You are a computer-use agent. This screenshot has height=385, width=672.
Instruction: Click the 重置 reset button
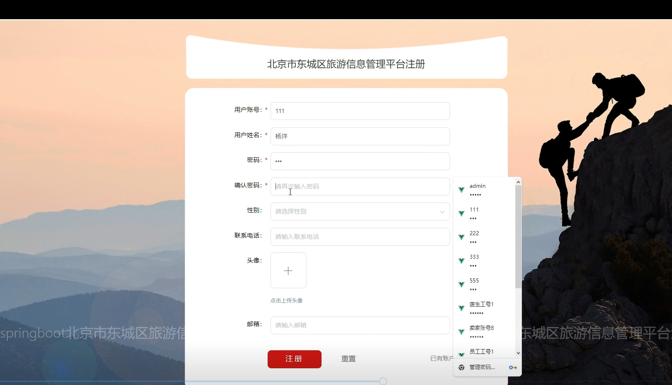pos(348,359)
